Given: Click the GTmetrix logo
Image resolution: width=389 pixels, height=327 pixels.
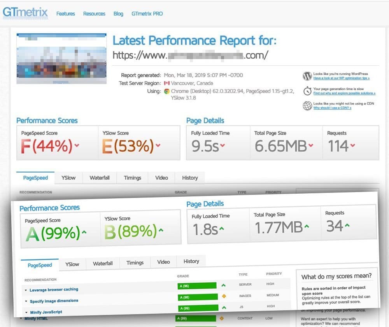Looking at the screenshot, I should (25, 12).
